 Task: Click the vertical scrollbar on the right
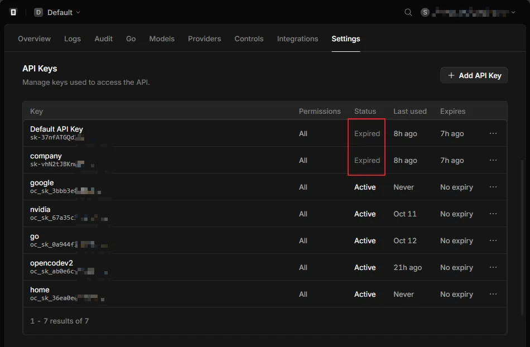pyautogui.click(x=522, y=237)
